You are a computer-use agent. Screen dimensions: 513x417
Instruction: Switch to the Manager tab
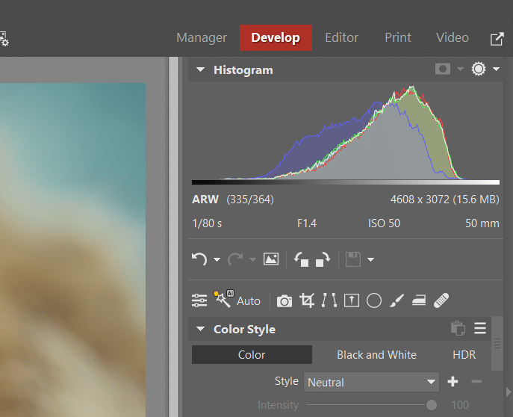tap(201, 37)
